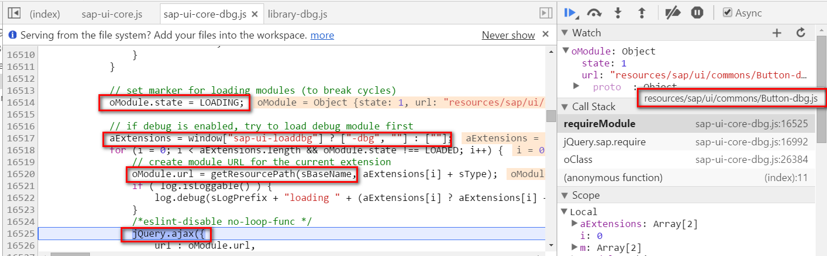The image size is (827, 256).
Task: Collapse the Scope section
Action: tap(565, 195)
